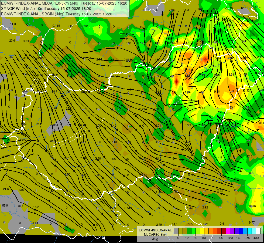Click the bright green legend swatch
The height and width of the screenshot is (243, 264).
tap(194, 231)
